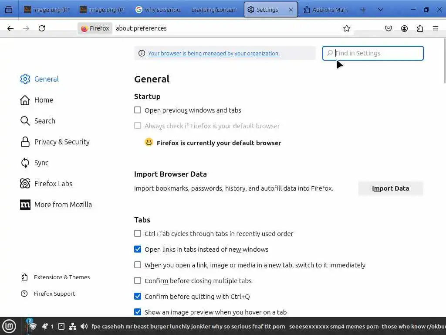
Task: Enable switching to new tab immediately checkbox
Action: [x=138, y=265]
